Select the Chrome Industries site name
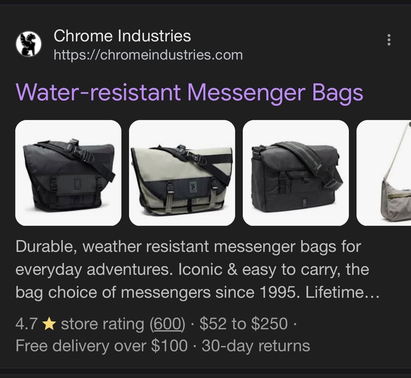This screenshot has width=411, height=378. (x=122, y=36)
